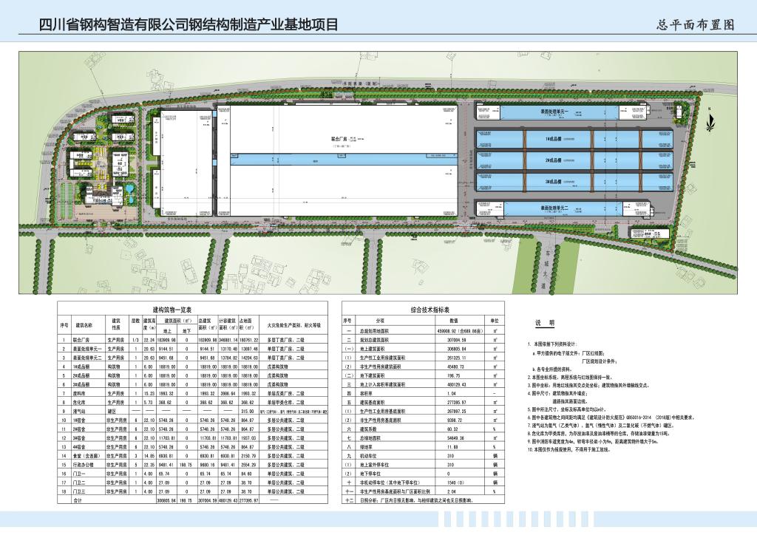Image resolution: width=757 pixels, height=535 pixels.
Task: Click the "建筑系数" indicator label
Action: (x=368, y=429)
